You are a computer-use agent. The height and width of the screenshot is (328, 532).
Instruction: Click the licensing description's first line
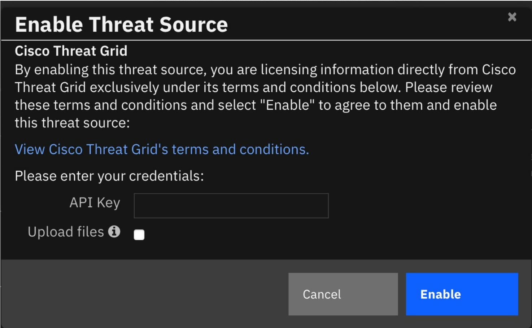265,70
